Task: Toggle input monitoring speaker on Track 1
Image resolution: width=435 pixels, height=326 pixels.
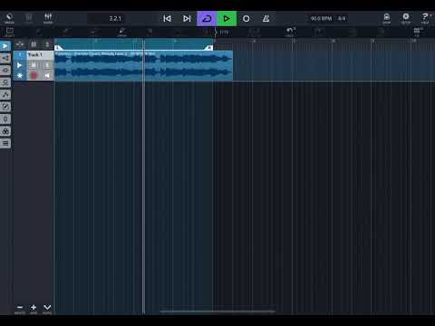Action: (x=47, y=75)
